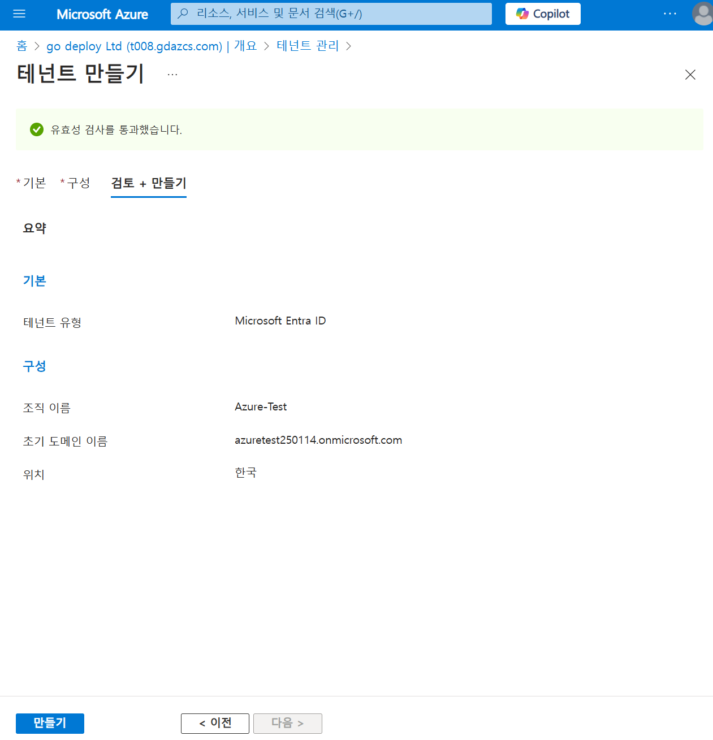Screen dimensions: 713x740
Task: Click the Microsoft Azure home logo
Action: (102, 14)
